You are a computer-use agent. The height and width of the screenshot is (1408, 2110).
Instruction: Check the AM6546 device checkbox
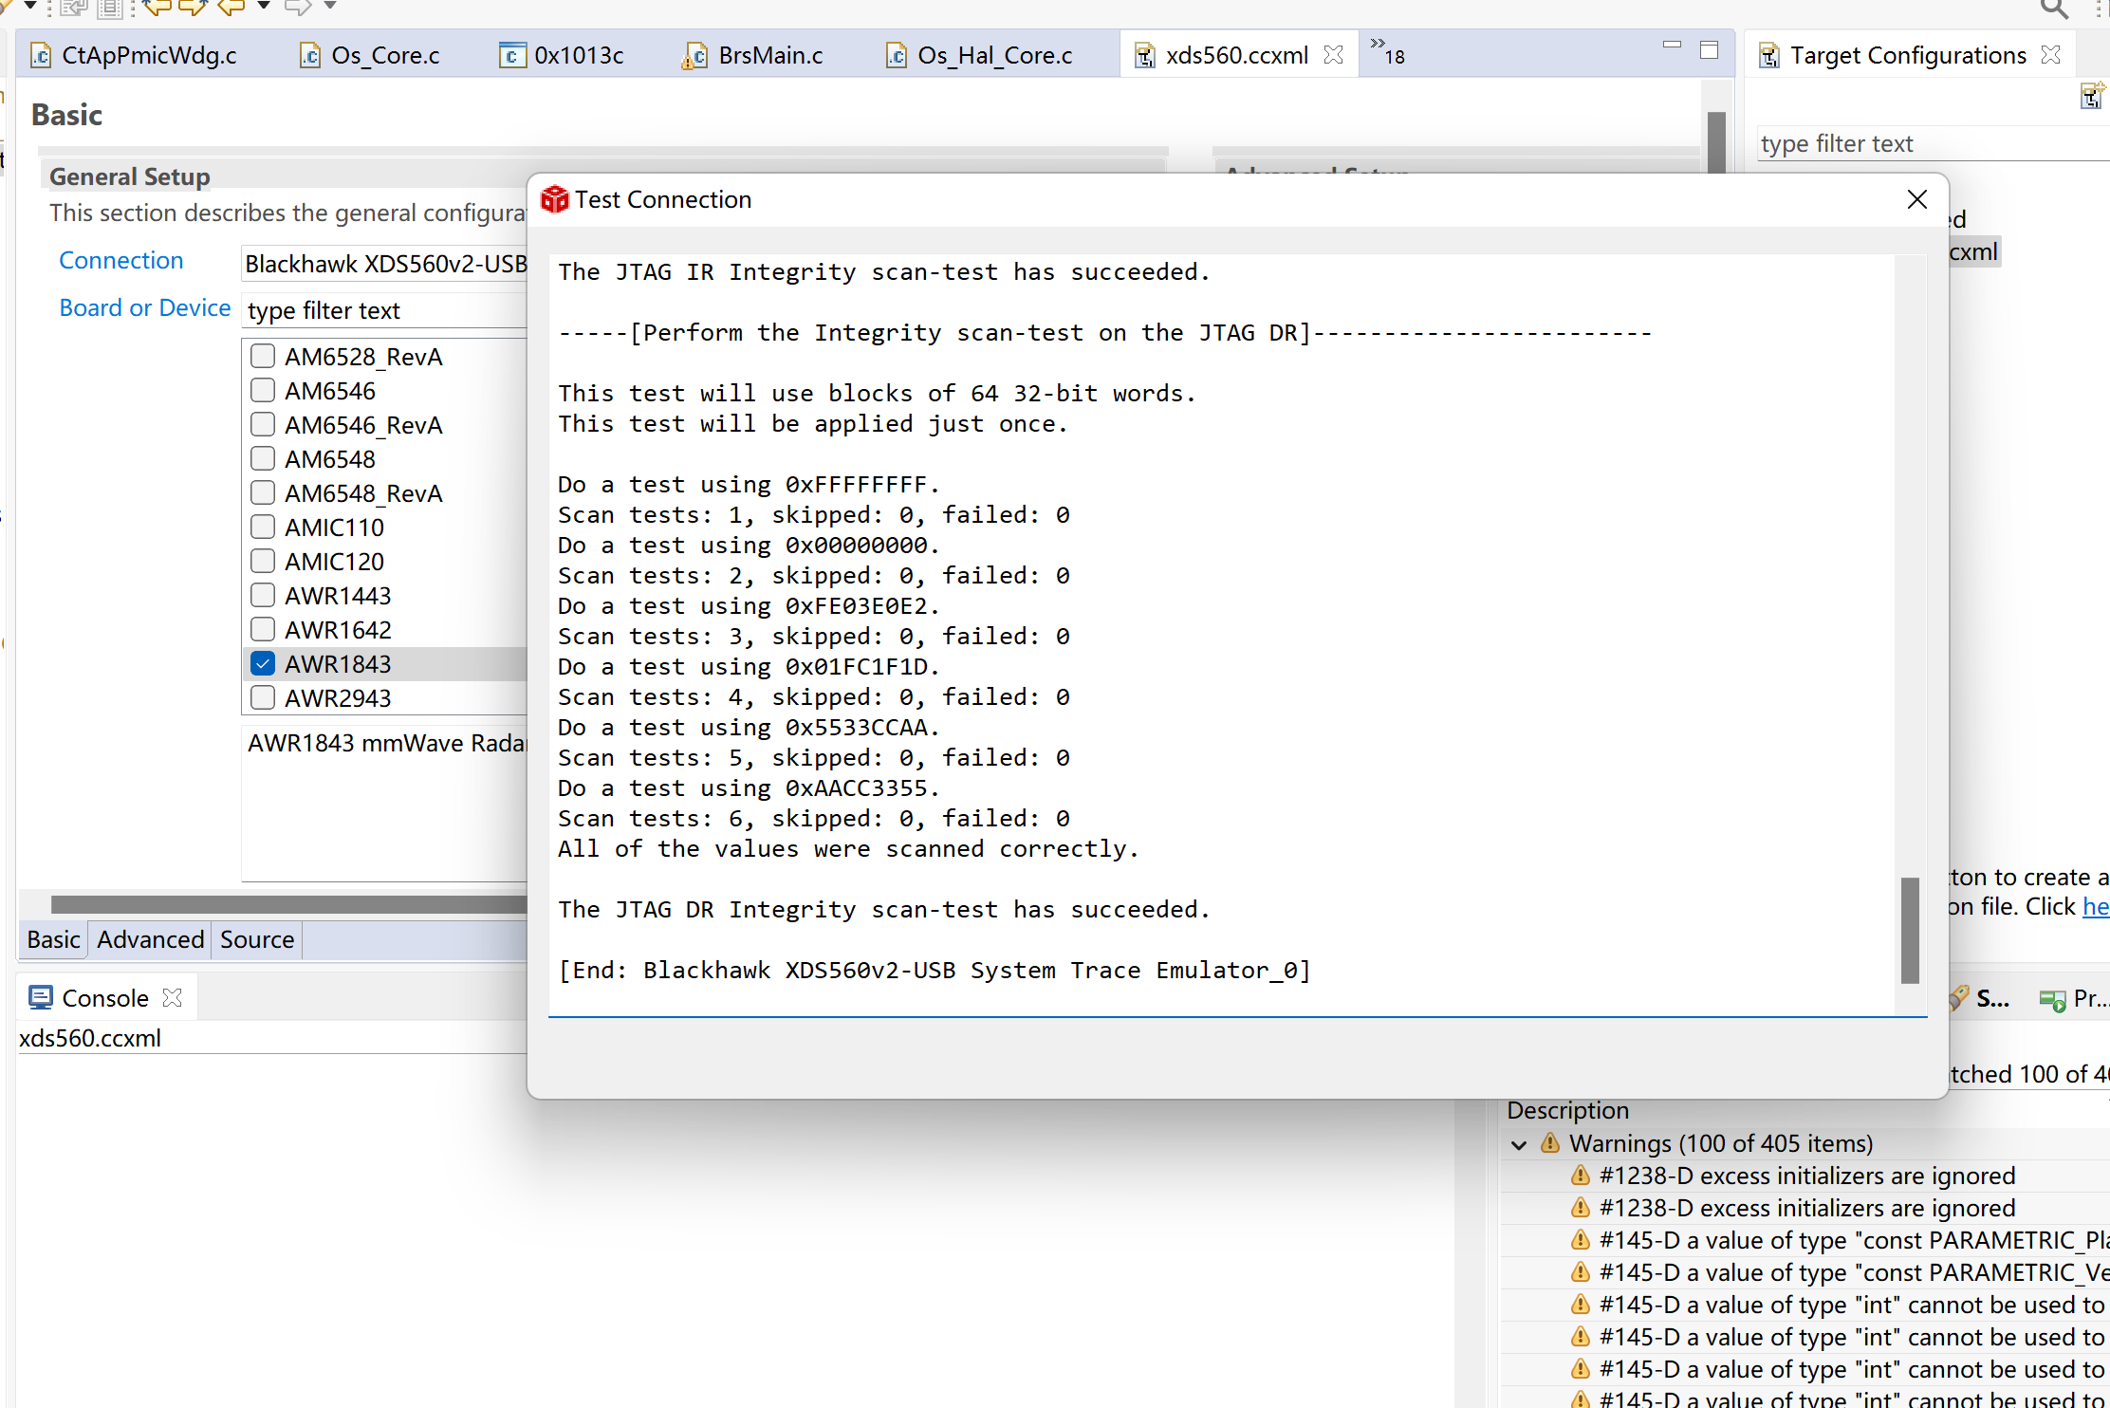[x=262, y=390]
